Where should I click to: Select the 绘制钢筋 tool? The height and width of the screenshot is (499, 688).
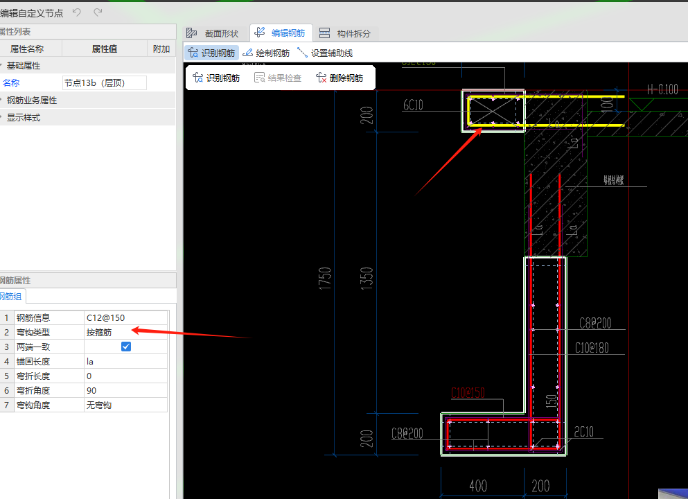tap(266, 53)
